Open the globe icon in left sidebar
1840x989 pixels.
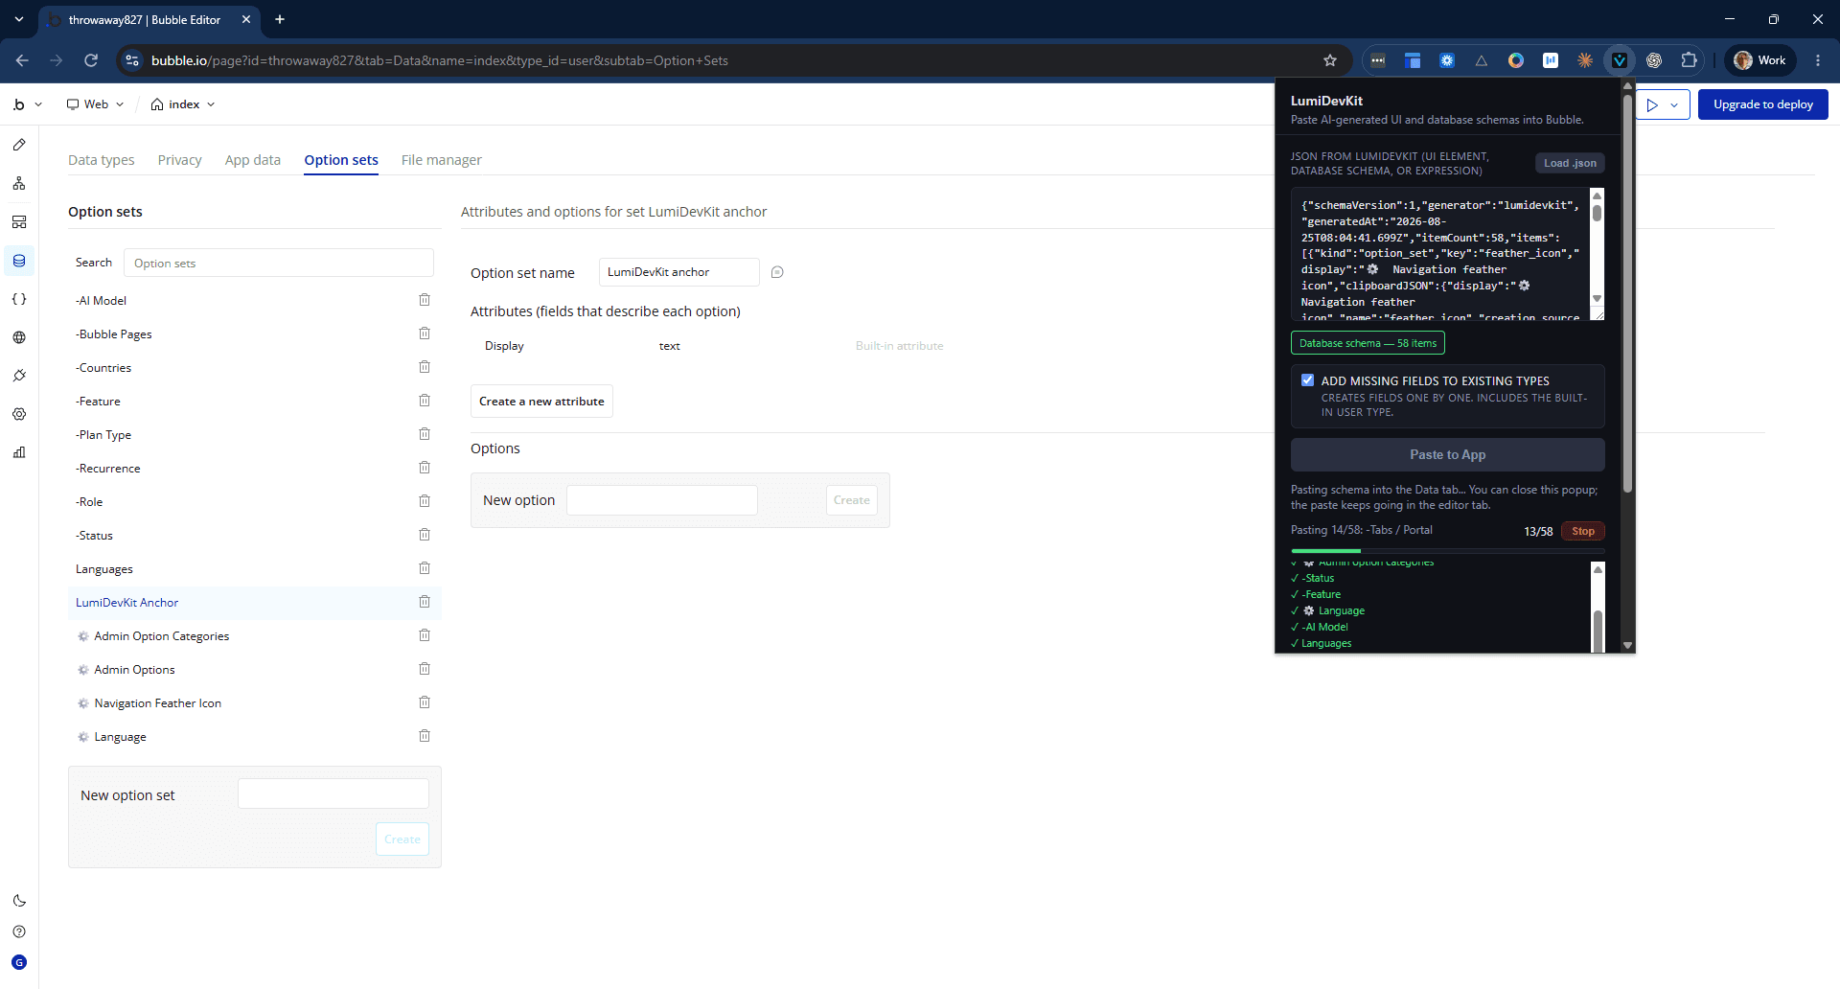click(19, 337)
